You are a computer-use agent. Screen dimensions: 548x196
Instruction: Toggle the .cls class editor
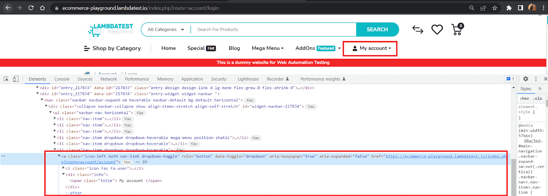click(538, 98)
